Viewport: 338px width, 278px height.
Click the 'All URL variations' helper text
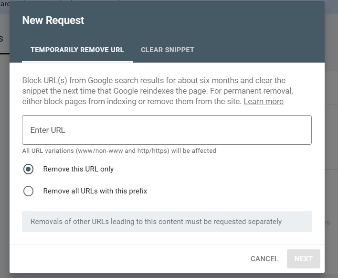pos(119,151)
